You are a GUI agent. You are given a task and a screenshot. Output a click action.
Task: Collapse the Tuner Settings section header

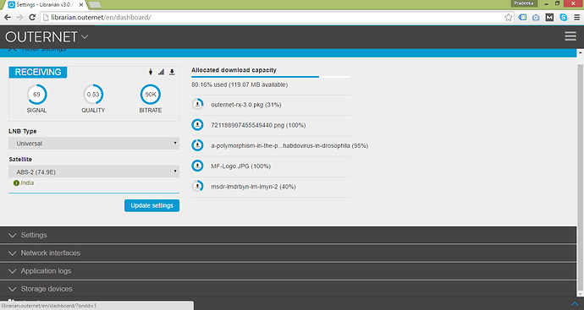(288, 52)
